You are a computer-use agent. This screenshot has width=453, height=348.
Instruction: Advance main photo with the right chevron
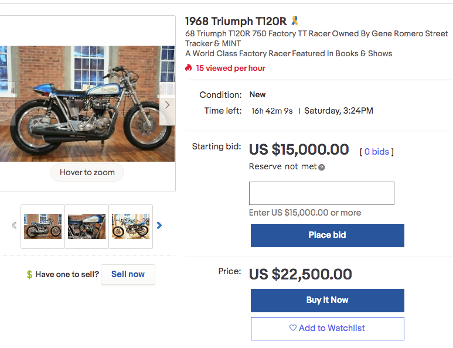tap(167, 105)
